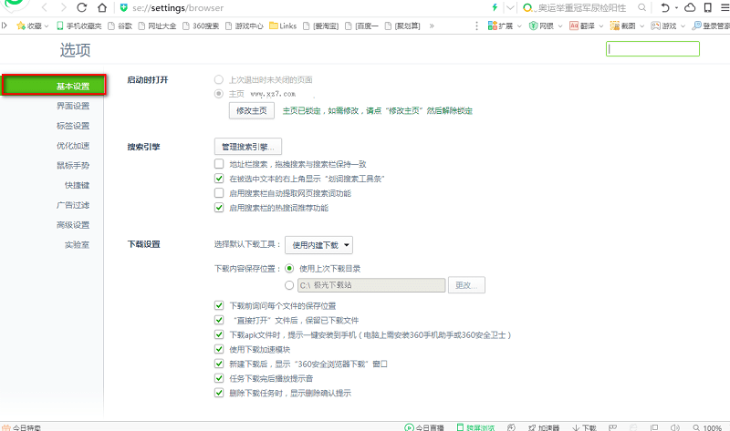Click the browser forward arrow
This screenshot has width=730, height=431.
64,7
